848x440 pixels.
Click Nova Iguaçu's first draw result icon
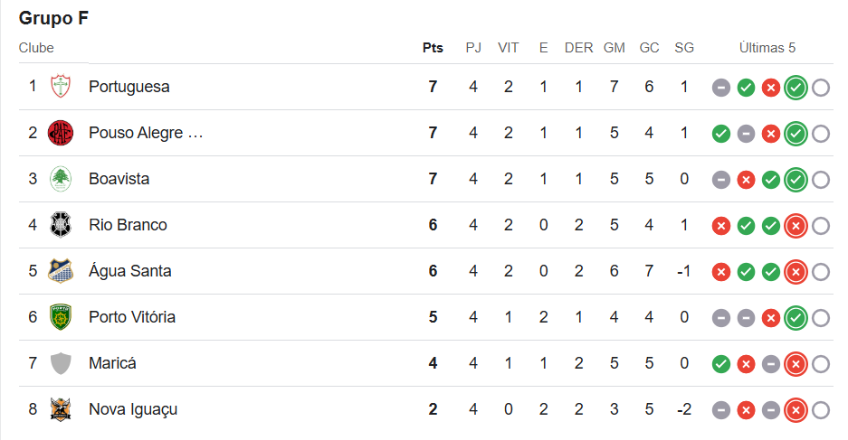[x=721, y=410]
